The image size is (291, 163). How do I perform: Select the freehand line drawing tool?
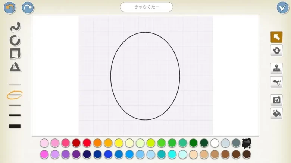coord(15,27)
